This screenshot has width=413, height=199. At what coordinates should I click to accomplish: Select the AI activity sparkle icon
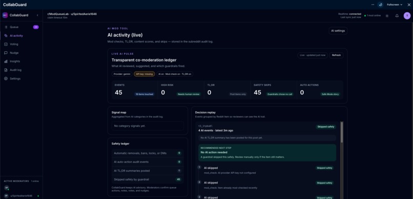pos(6,35)
